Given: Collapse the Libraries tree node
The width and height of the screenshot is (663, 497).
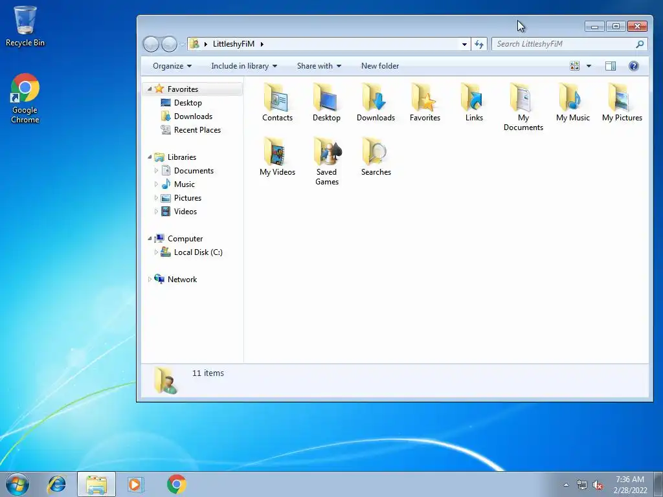Looking at the screenshot, I should [150, 157].
